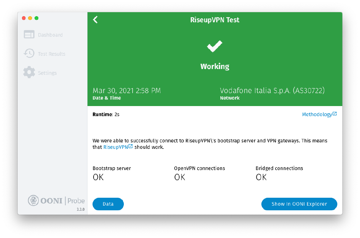This screenshot has height=238, width=360.
Task: Click the yellow minimize traffic light
Action: pyautogui.click(x=30, y=18)
